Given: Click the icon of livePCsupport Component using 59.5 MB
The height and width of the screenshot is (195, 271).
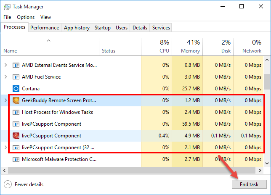Looking at the screenshot, I should 16,124.
